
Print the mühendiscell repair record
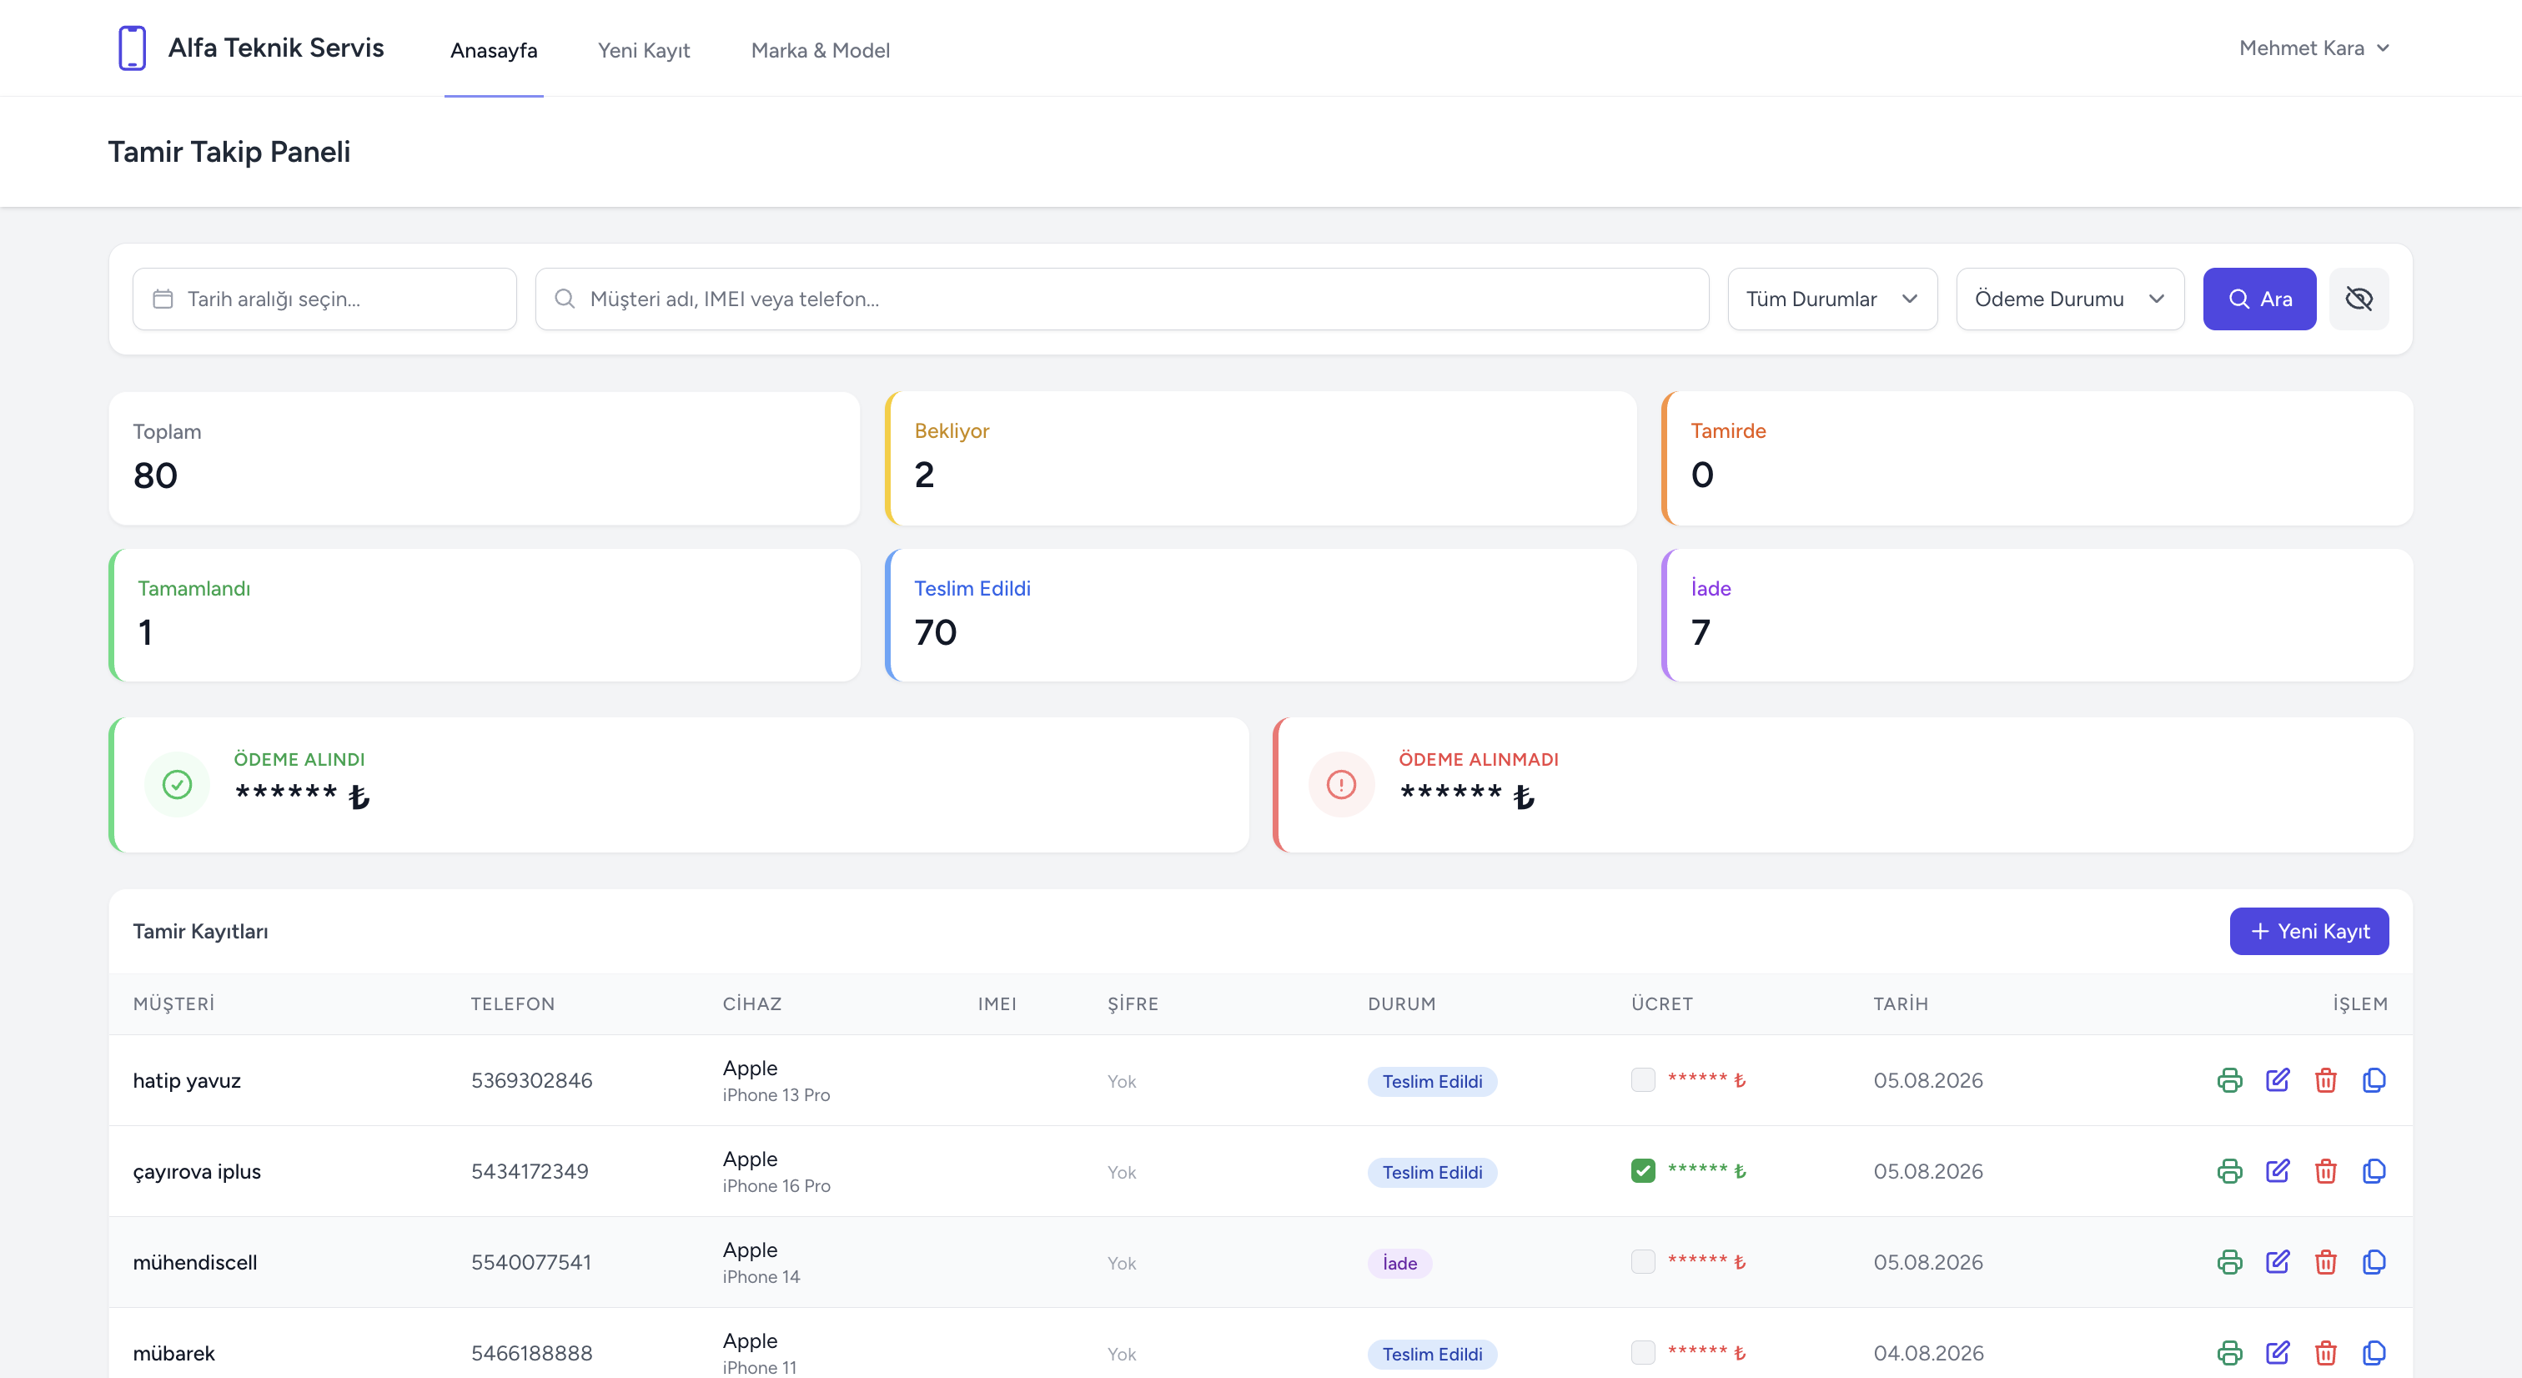click(x=2229, y=1262)
